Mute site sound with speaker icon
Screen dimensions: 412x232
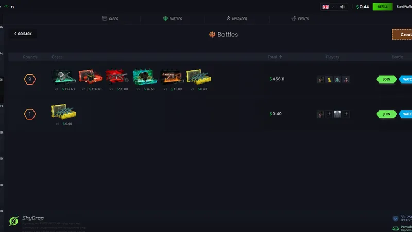343,7
